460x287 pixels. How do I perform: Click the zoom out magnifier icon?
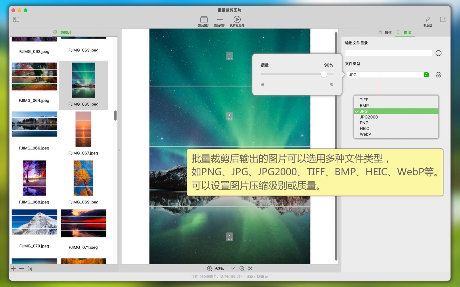point(242,269)
